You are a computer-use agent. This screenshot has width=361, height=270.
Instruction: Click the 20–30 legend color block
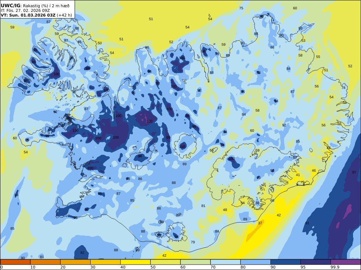(75, 262)
